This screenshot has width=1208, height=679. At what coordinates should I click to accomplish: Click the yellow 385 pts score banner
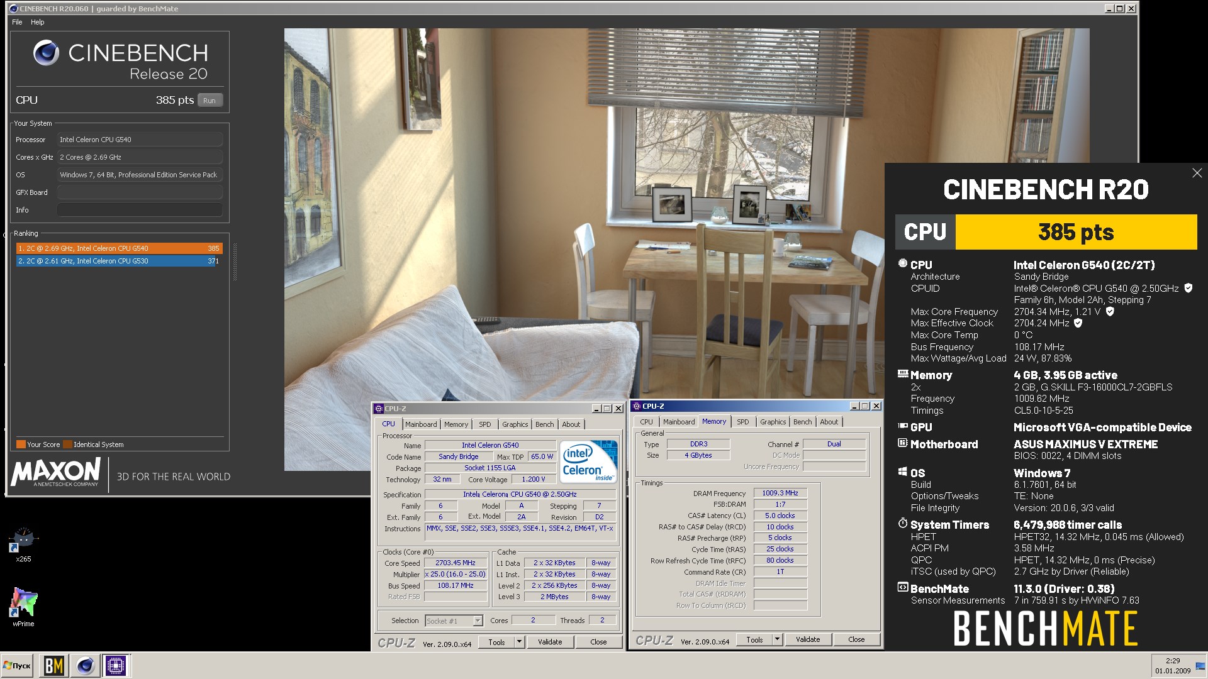(1076, 232)
